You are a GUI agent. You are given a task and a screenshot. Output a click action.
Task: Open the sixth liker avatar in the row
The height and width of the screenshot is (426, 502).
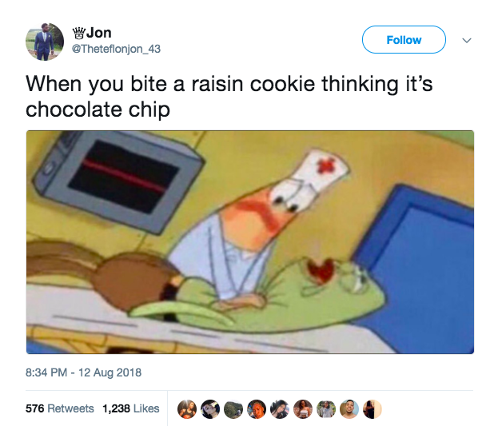(303, 409)
